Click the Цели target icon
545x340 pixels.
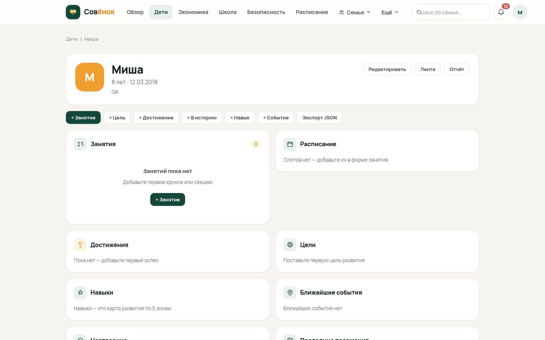[290, 245]
